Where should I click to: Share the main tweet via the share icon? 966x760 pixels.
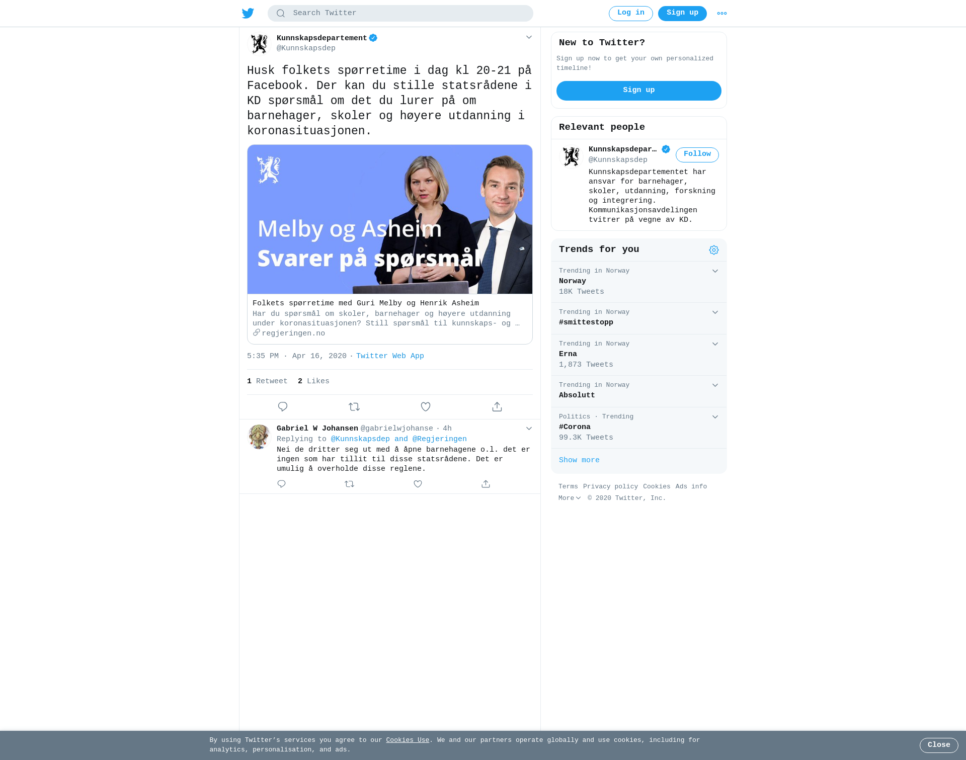pos(497,406)
